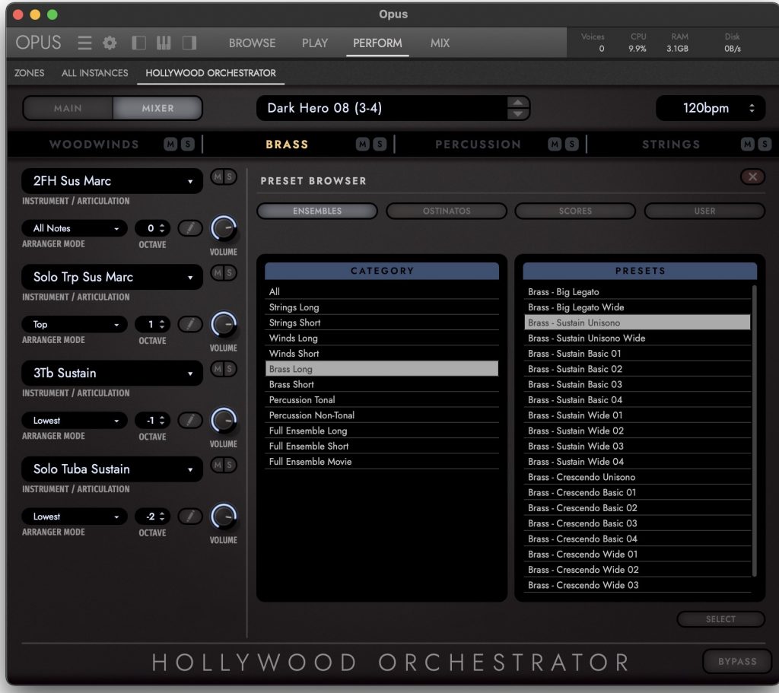Open the 2FH Sus Marc instrument dropdown

(x=112, y=181)
